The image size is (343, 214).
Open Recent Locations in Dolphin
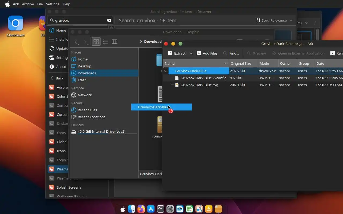pyautogui.click(x=104, y=117)
